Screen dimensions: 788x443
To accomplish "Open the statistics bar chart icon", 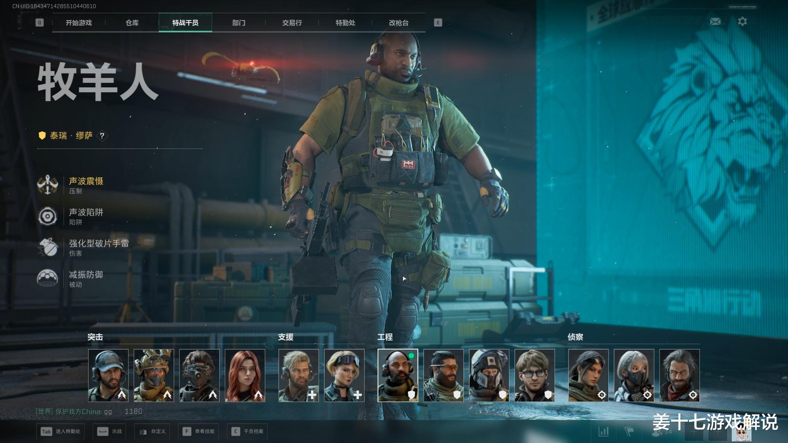I will tap(603, 431).
